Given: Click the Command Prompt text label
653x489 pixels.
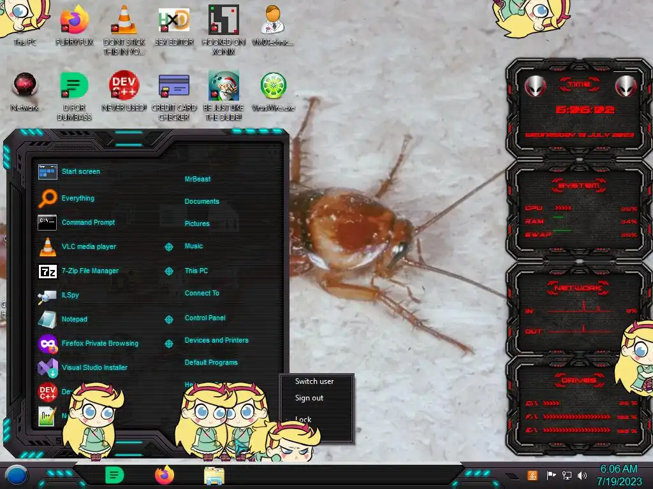Looking at the screenshot, I should 88,222.
